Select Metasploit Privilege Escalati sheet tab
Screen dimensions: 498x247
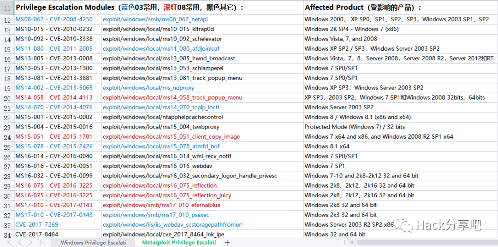click(179, 242)
